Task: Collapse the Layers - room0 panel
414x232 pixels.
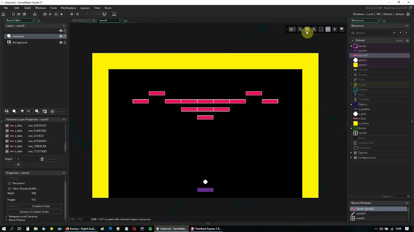Action: [x=64, y=26]
